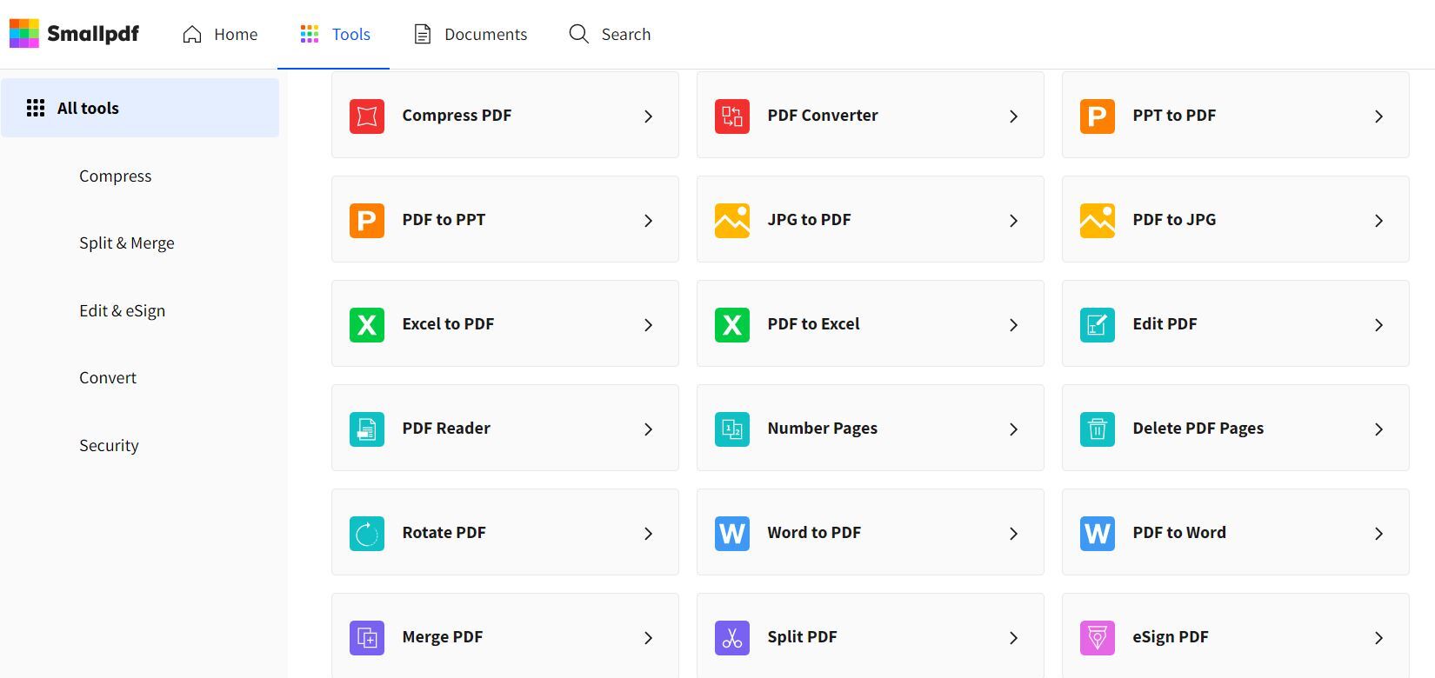The image size is (1435, 678).
Task: Click the Rotate PDF card chevron
Action: 648,533
